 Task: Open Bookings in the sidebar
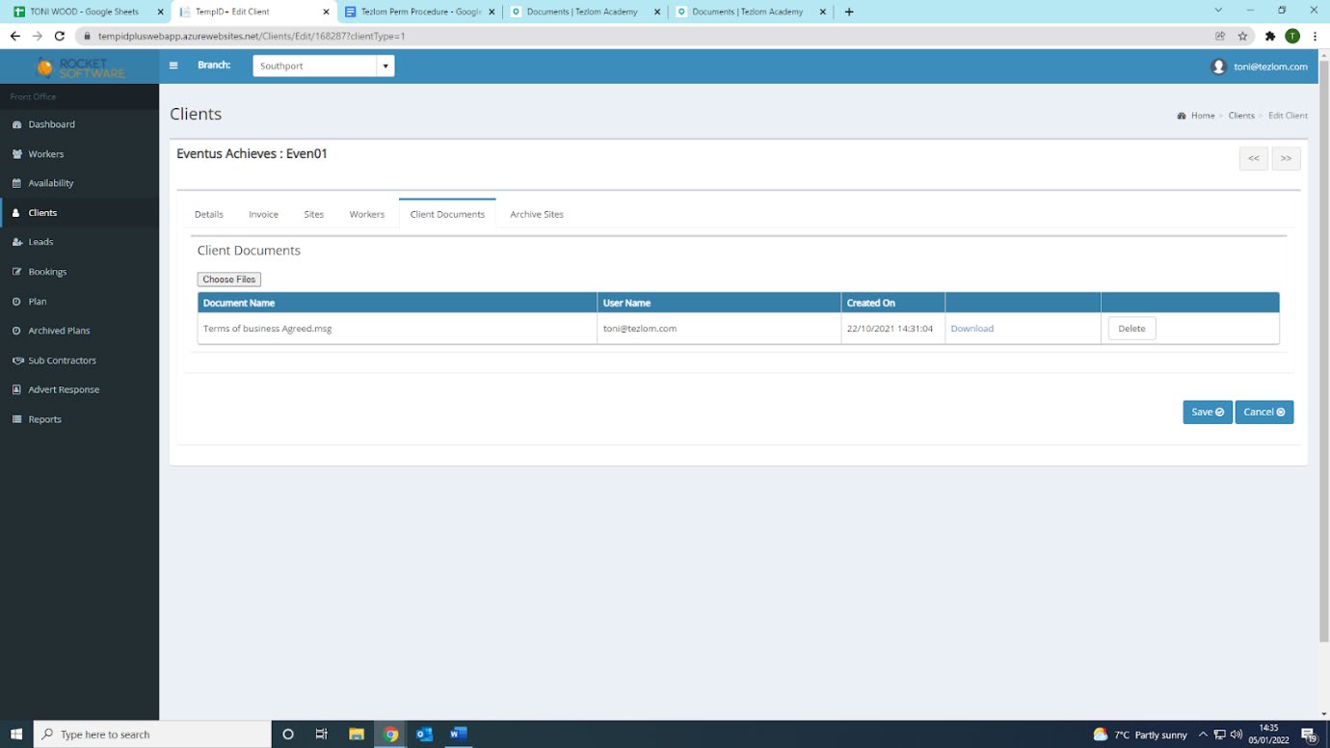tap(47, 272)
